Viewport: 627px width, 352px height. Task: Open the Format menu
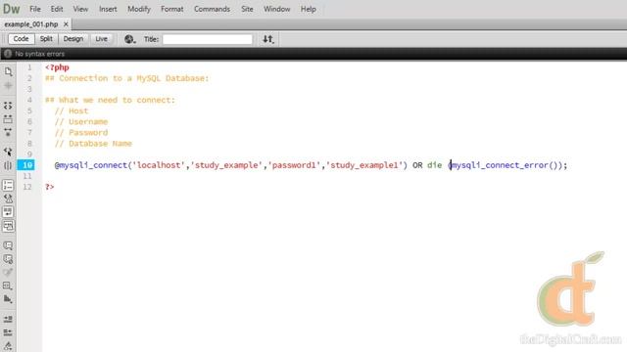click(x=172, y=9)
